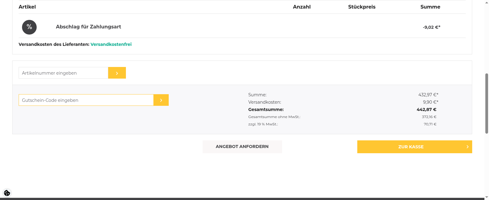Click the 'Gesamtsumme:' bold label
Viewport: 489px width, 200px height.
[x=266, y=109]
